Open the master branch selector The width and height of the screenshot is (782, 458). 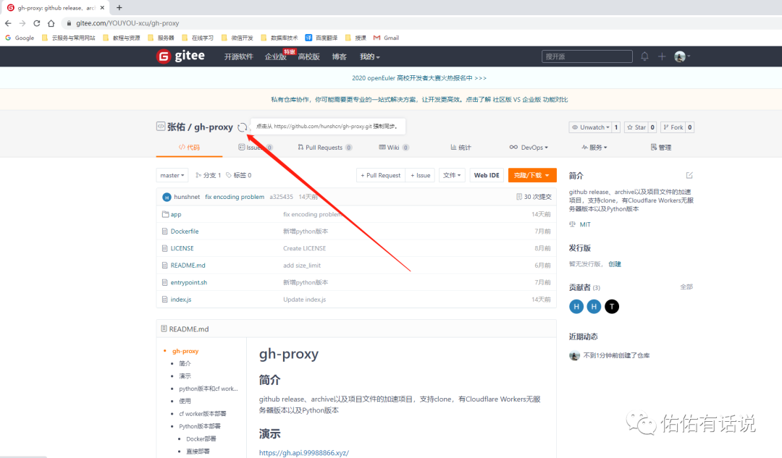(172, 175)
